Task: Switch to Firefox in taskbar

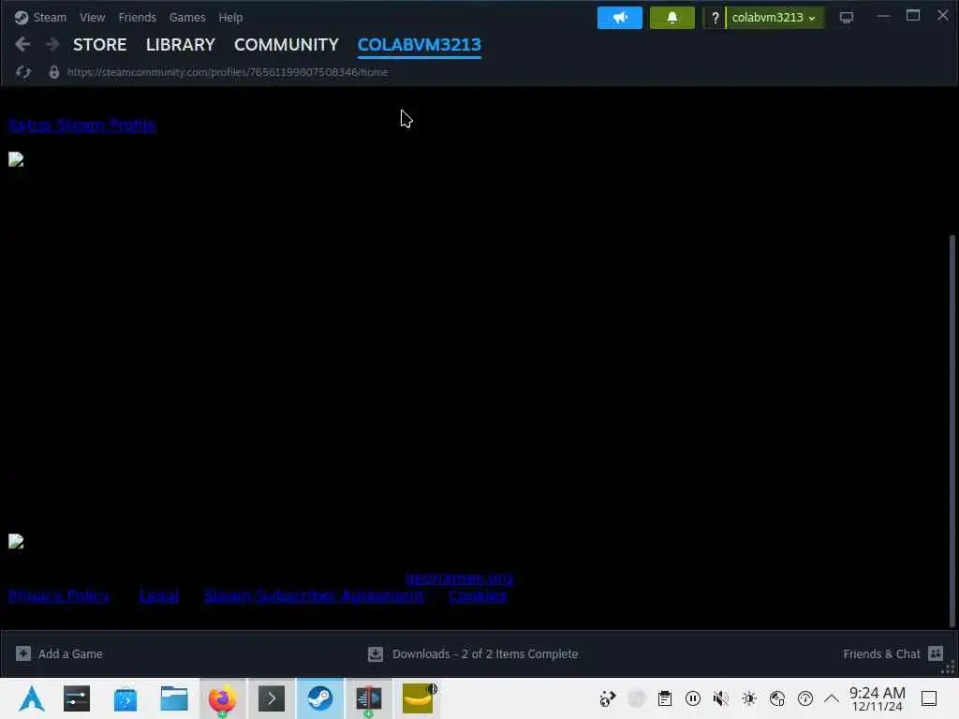Action: click(x=223, y=698)
